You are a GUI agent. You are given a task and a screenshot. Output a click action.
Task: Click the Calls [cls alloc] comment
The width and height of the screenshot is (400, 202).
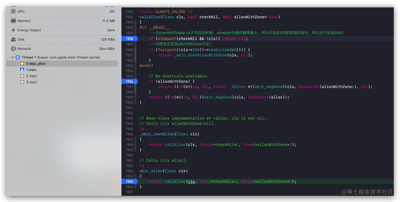click(x=164, y=160)
